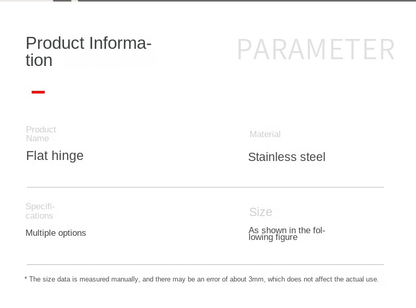Click "As shown in the following figure" text
This screenshot has height=308, width=416.
[287, 234]
